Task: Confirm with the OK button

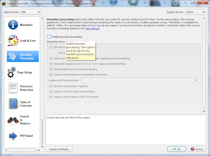Action: [x=177, y=149]
